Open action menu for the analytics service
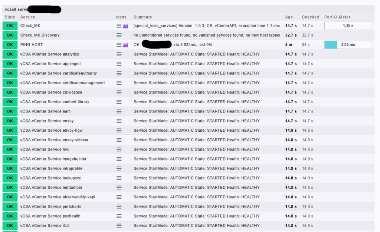380x232 pixels. (x=119, y=54)
